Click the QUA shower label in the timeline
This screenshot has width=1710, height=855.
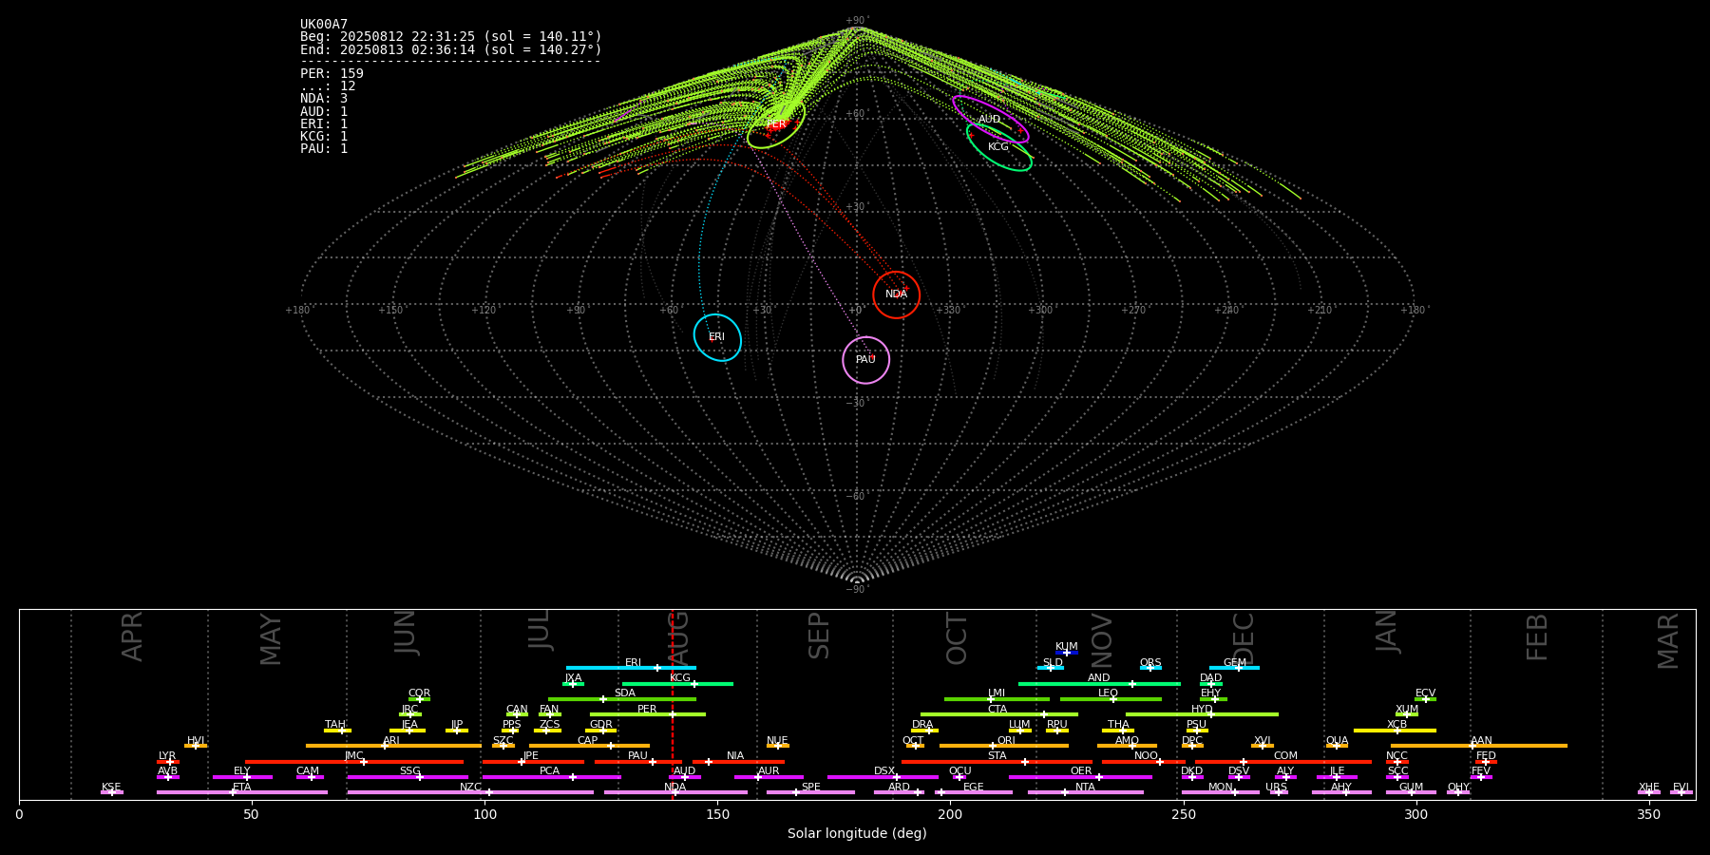[x=1337, y=741]
